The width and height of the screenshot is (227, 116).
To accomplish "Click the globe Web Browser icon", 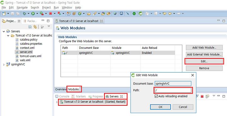I will pos(115,14).
